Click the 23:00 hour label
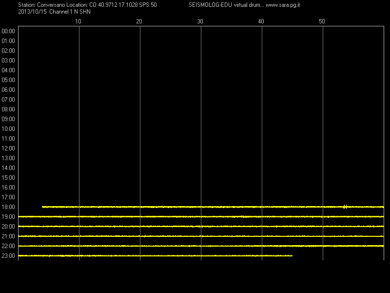This screenshot has height=293, width=390. (x=8, y=255)
